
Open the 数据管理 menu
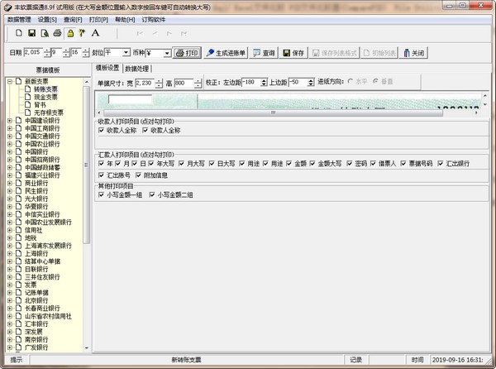point(19,20)
